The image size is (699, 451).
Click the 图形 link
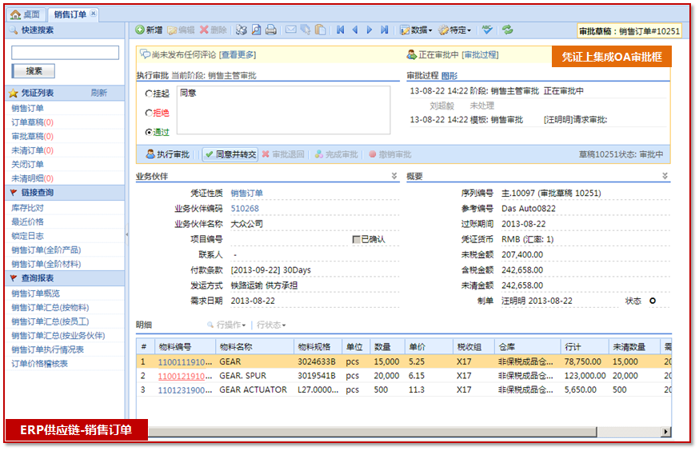[449, 76]
